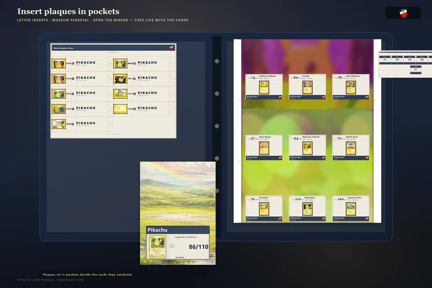Click the phone icon beside 58/102
The image size is (432, 288).
(73, 63)
